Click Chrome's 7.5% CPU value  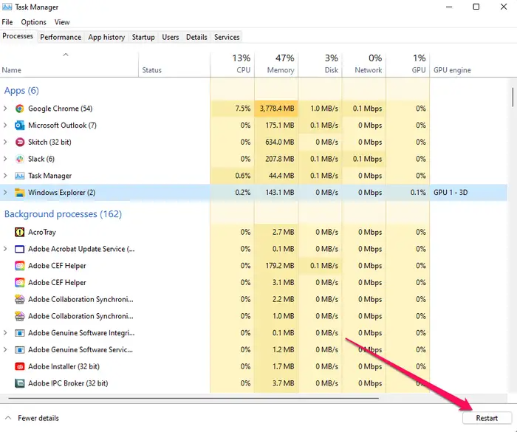[x=243, y=109]
